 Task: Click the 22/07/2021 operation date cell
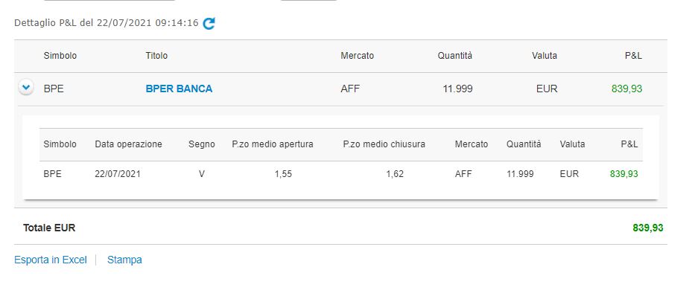tap(118, 174)
